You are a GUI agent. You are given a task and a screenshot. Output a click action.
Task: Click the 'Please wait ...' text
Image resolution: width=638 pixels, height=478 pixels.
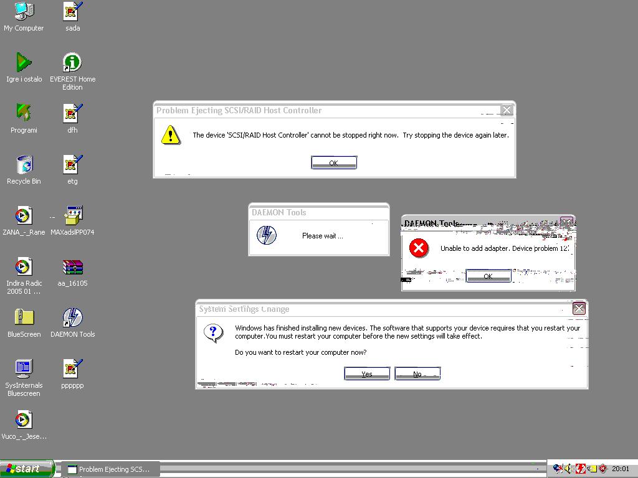(x=323, y=236)
